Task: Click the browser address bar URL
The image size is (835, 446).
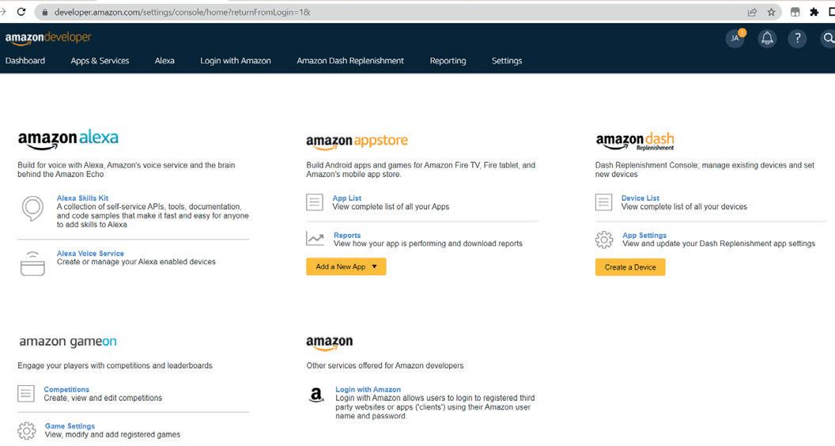Action: [x=182, y=12]
